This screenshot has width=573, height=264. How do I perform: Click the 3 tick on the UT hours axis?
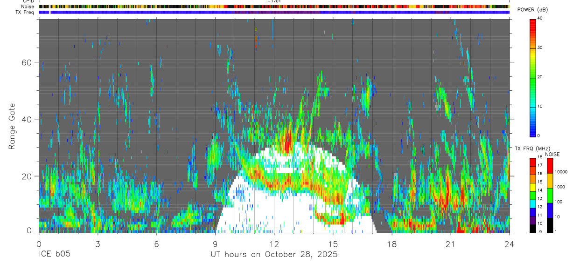[98, 244]
